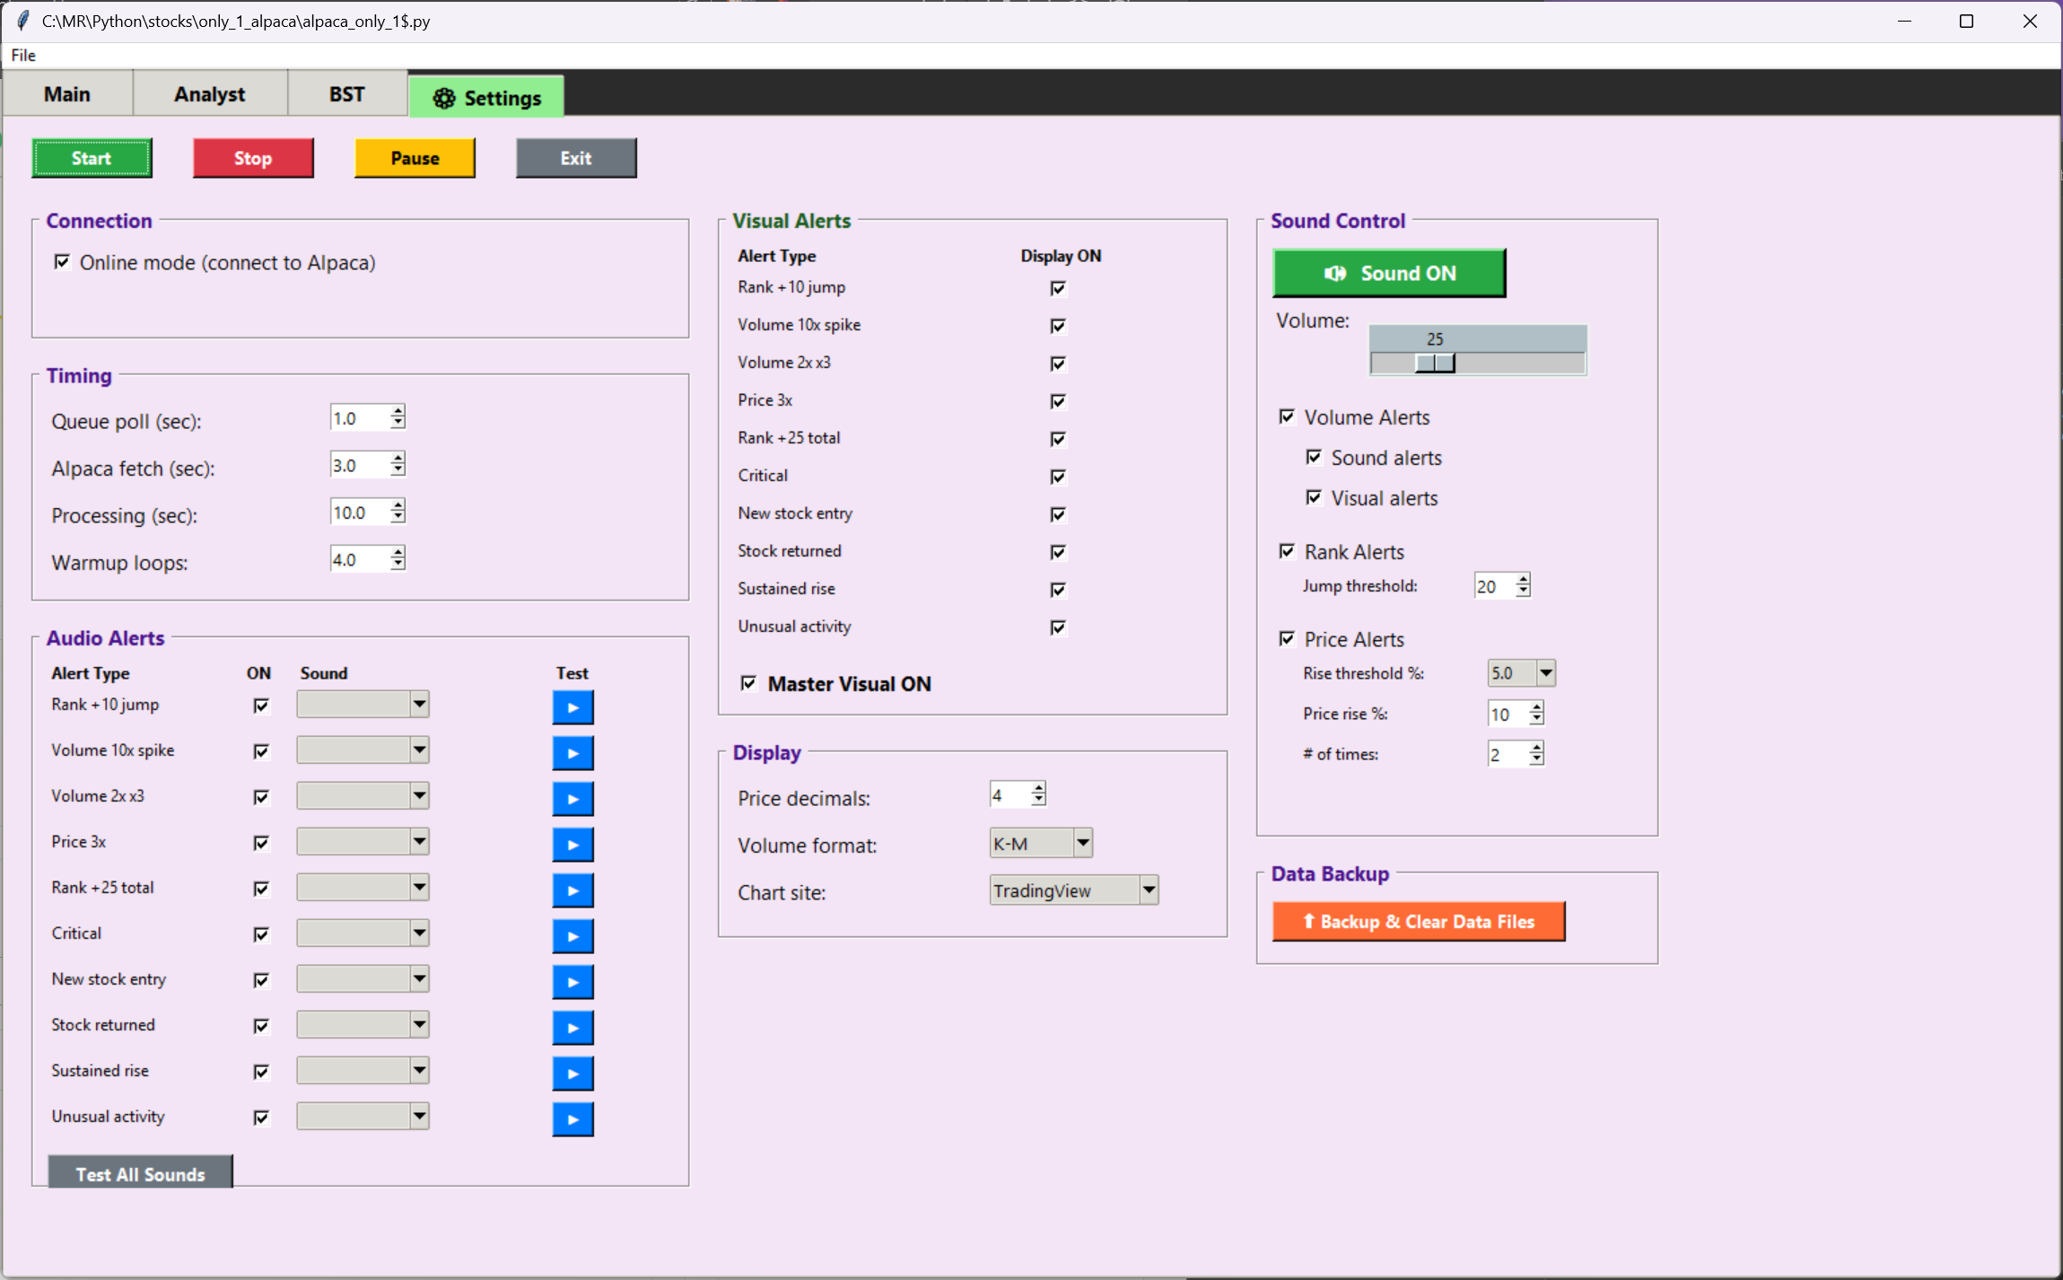This screenshot has width=2063, height=1280.
Task: Open Volume format K-M dropdown
Action: pos(1083,843)
